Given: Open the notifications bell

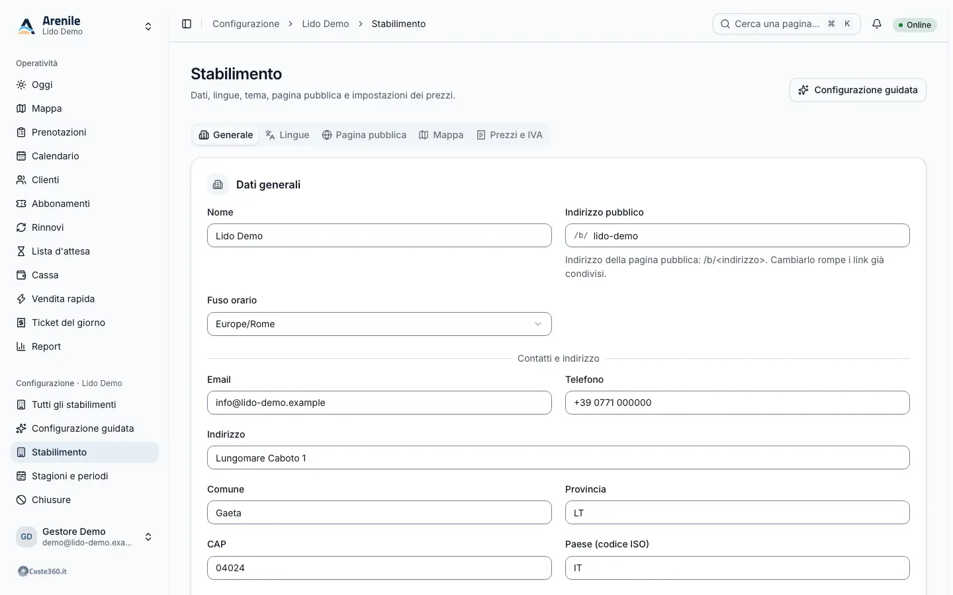Looking at the screenshot, I should 877,24.
